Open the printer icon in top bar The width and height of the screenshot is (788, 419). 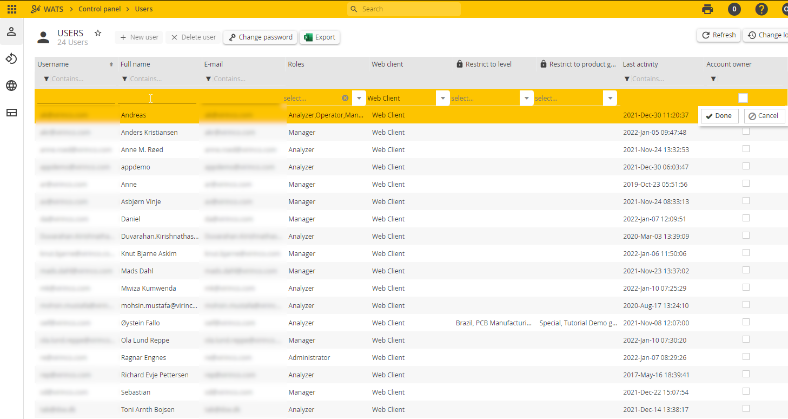click(707, 9)
